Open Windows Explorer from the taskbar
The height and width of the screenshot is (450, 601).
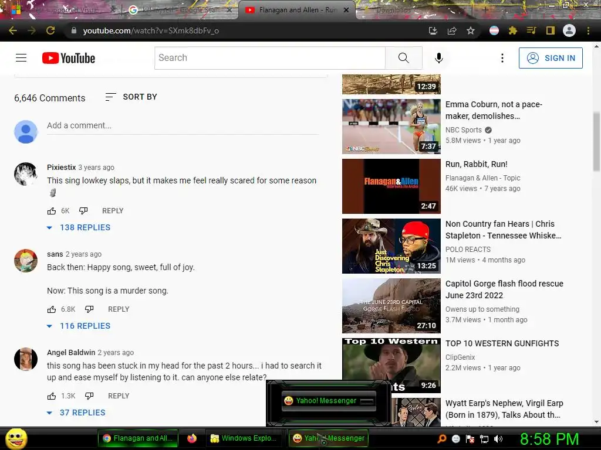[244, 438]
